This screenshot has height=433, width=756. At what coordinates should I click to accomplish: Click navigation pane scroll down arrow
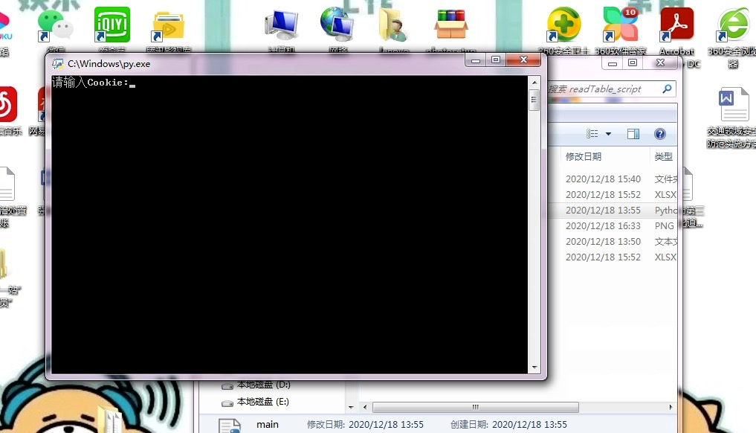click(x=351, y=407)
